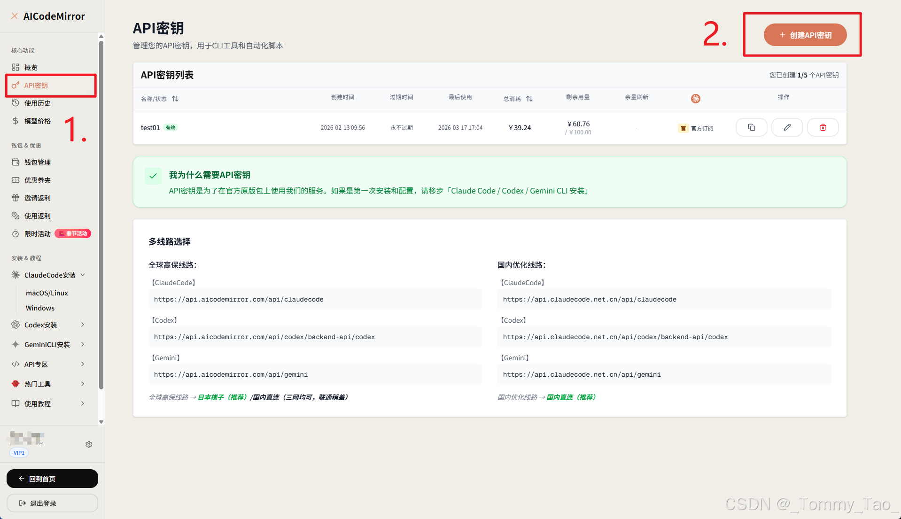
Task: Toggle sorting on the 名称/状态 column
Action: [x=175, y=99]
